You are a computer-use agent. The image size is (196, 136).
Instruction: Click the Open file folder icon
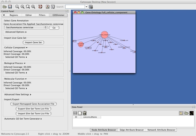(5, 7)
